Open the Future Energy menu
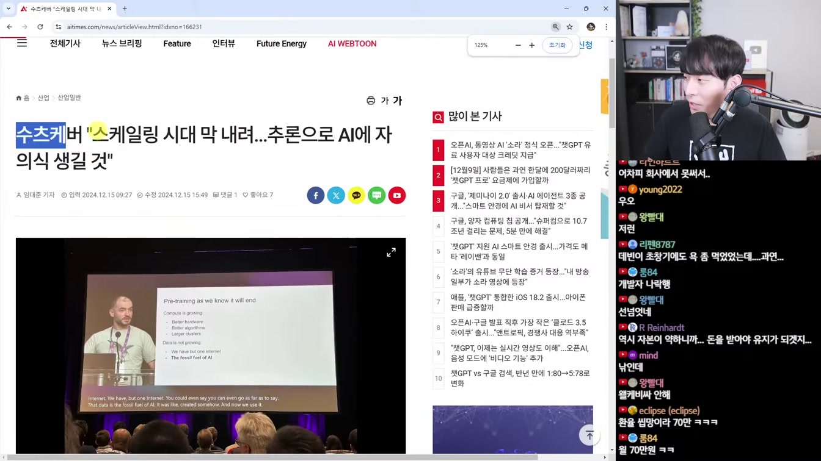821x461 pixels. point(282,44)
